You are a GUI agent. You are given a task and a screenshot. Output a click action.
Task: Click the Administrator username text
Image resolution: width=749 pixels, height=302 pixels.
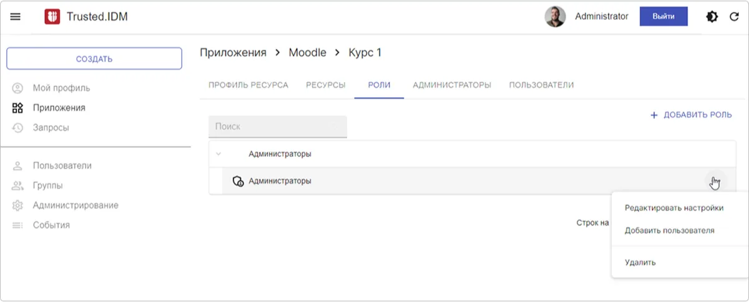[x=602, y=17]
